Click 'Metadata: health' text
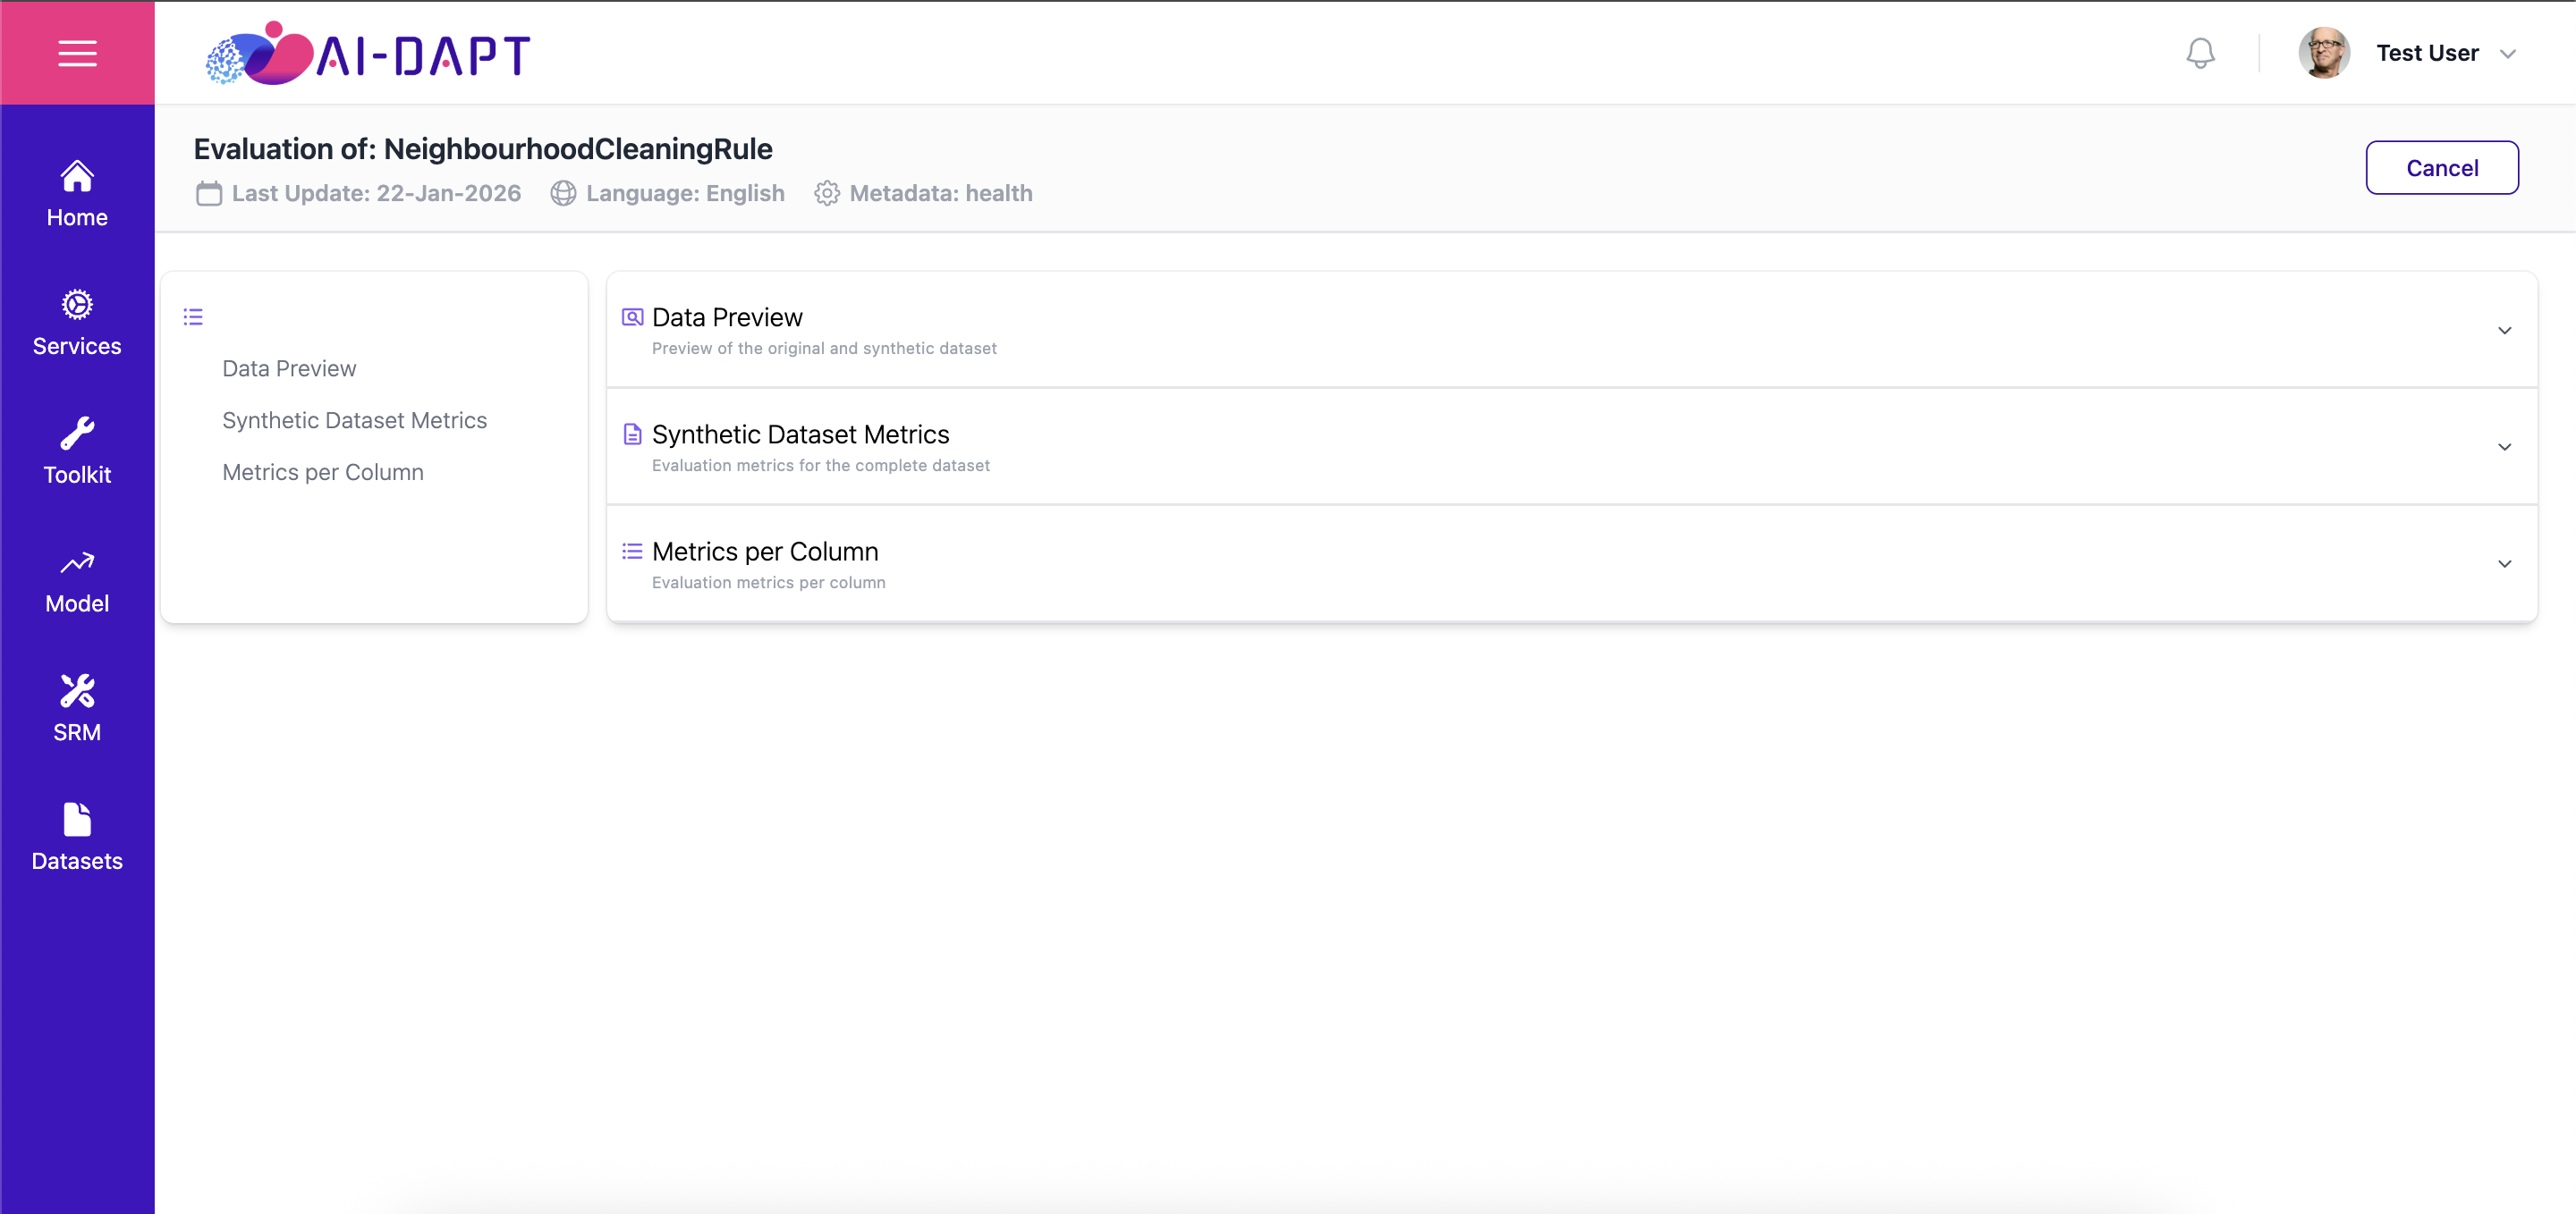The height and width of the screenshot is (1214, 2576). [x=940, y=193]
